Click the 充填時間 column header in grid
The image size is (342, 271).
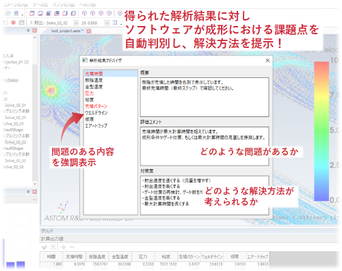pos(74,257)
